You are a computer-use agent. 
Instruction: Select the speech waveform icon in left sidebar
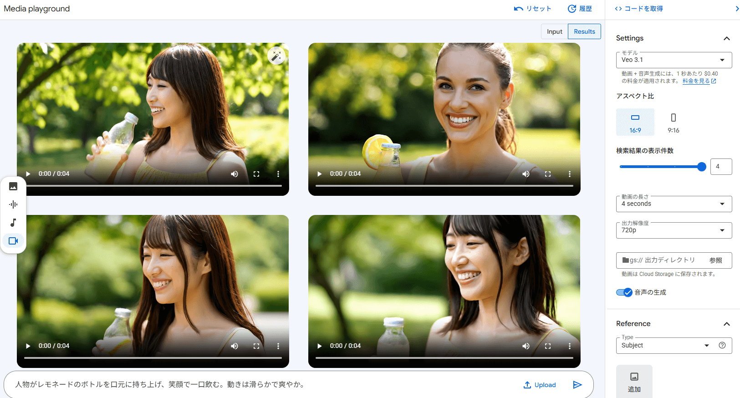click(13, 204)
